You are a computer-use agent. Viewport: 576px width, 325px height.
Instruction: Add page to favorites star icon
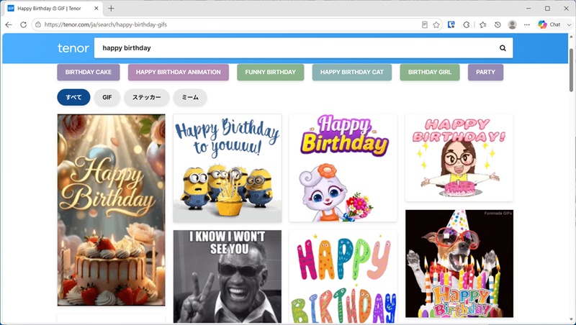436,24
